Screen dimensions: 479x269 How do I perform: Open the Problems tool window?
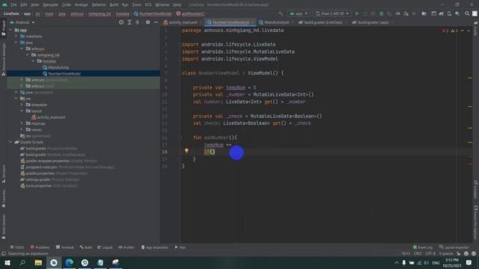(x=40, y=247)
